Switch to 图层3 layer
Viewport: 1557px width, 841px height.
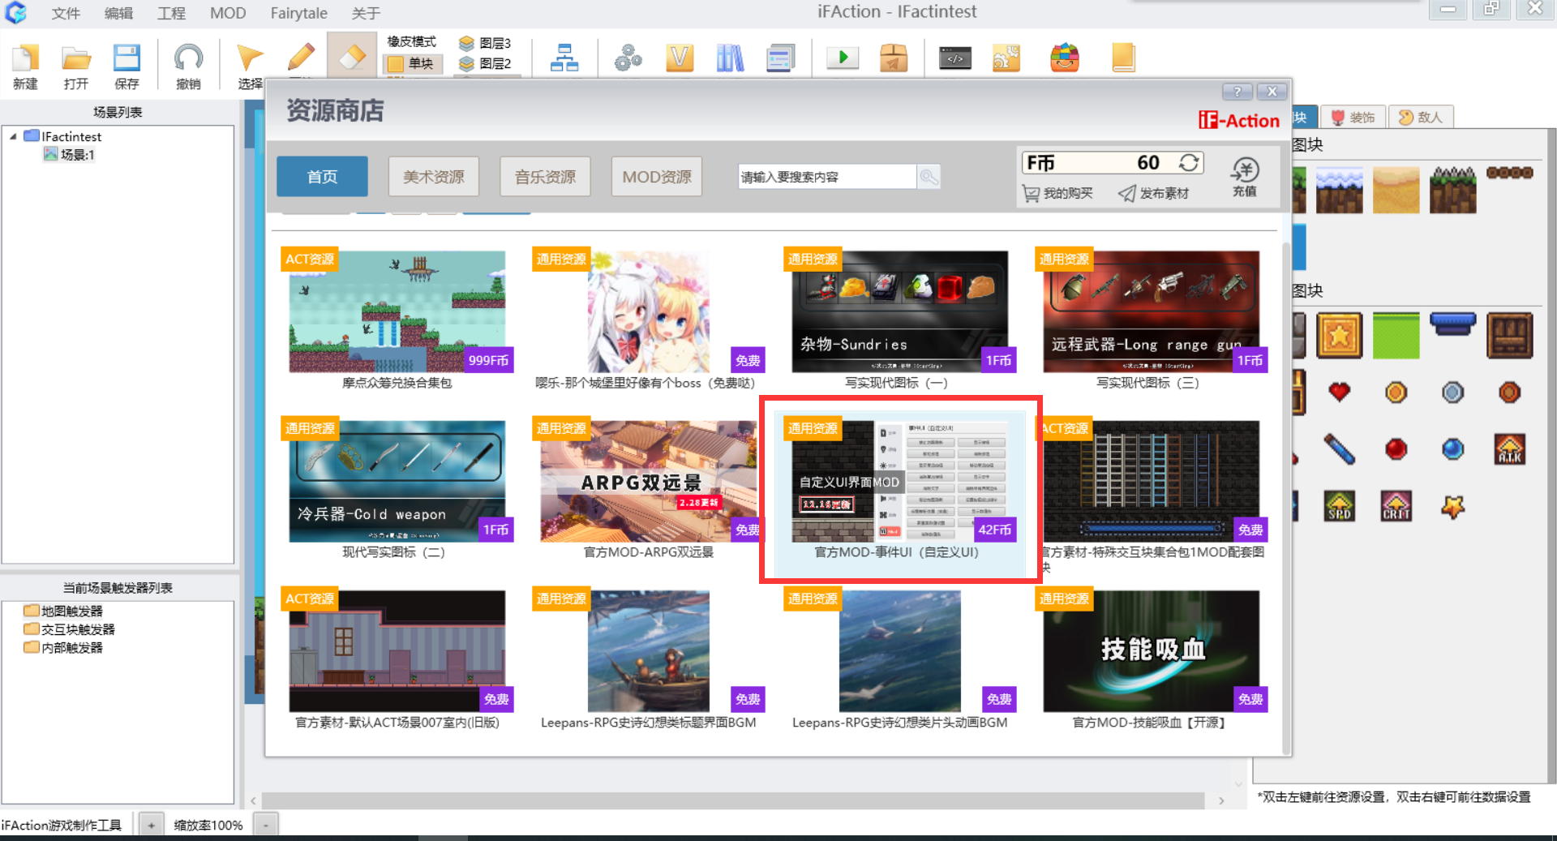(x=485, y=43)
